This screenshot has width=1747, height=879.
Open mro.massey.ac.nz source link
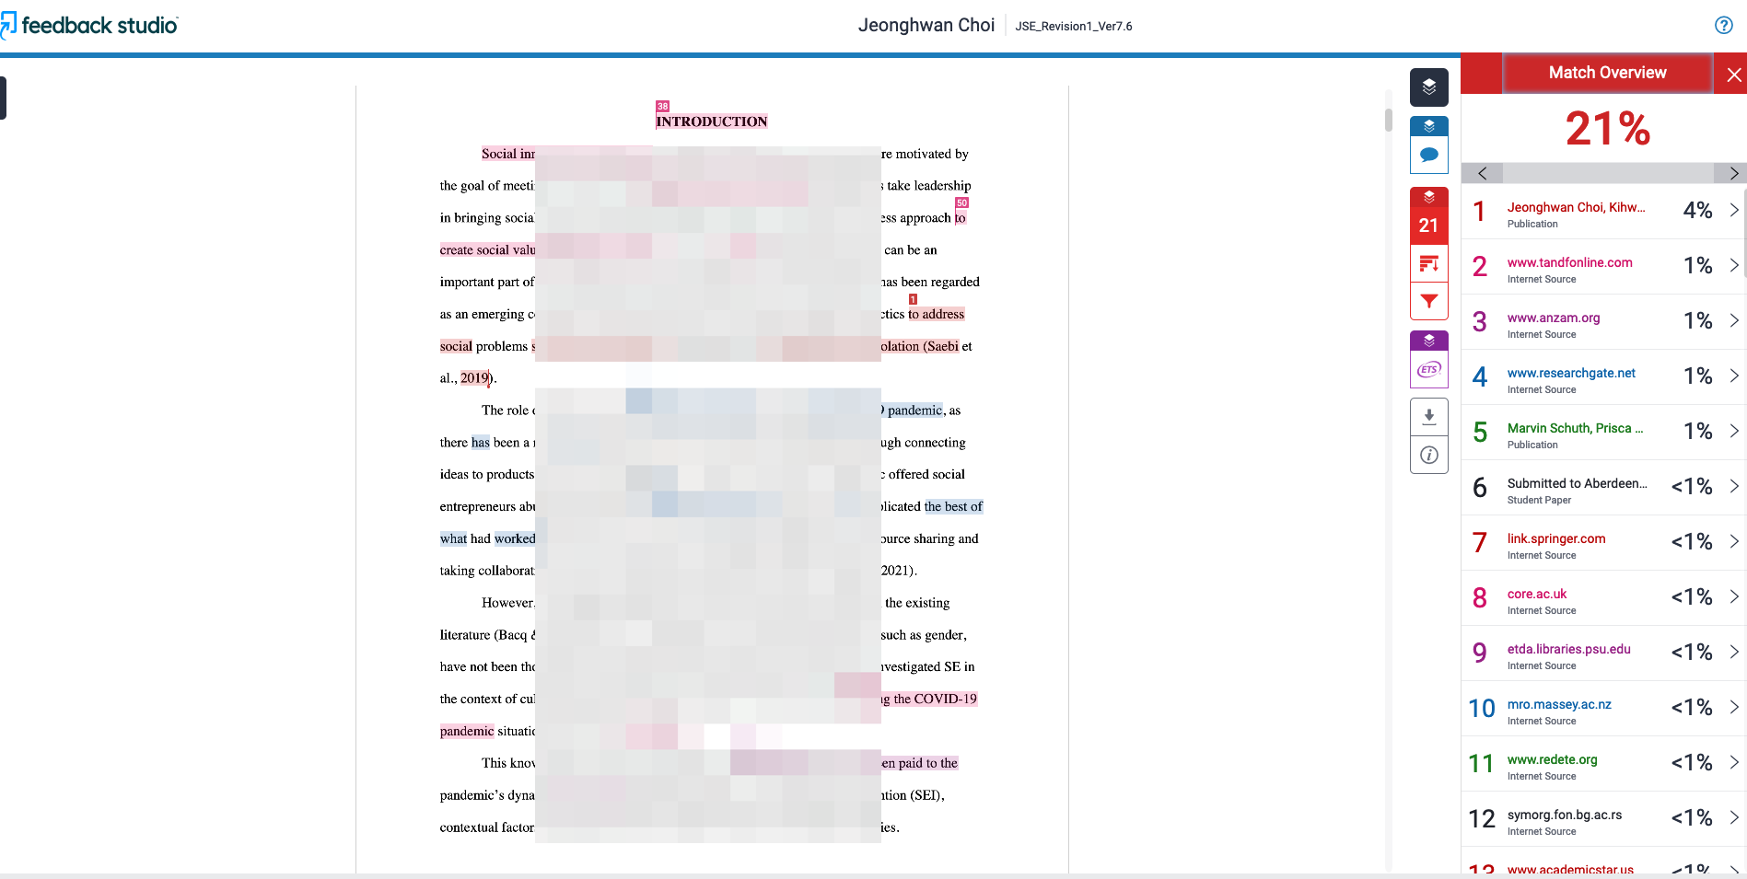[x=1559, y=704]
